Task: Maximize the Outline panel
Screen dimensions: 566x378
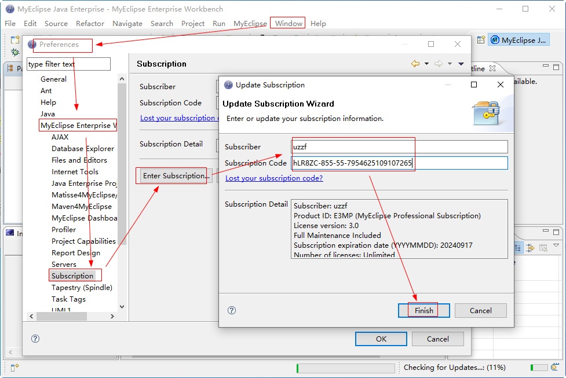Action: click(556, 68)
